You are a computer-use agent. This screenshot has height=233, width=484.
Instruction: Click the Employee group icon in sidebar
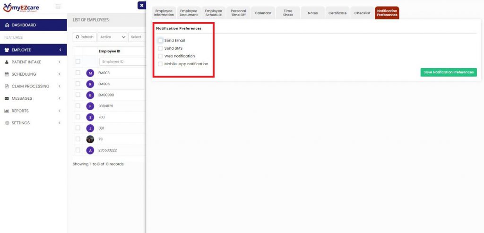(x=7, y=50)
